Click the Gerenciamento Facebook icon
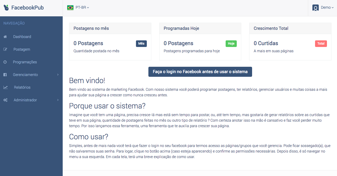 tap(5, 75)
